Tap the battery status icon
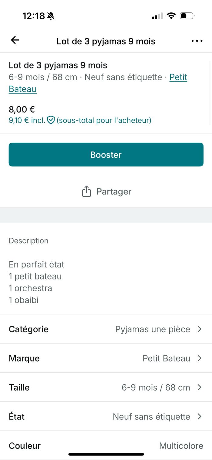Viewport: 212px width, 460px height. (x=187, y=16)
